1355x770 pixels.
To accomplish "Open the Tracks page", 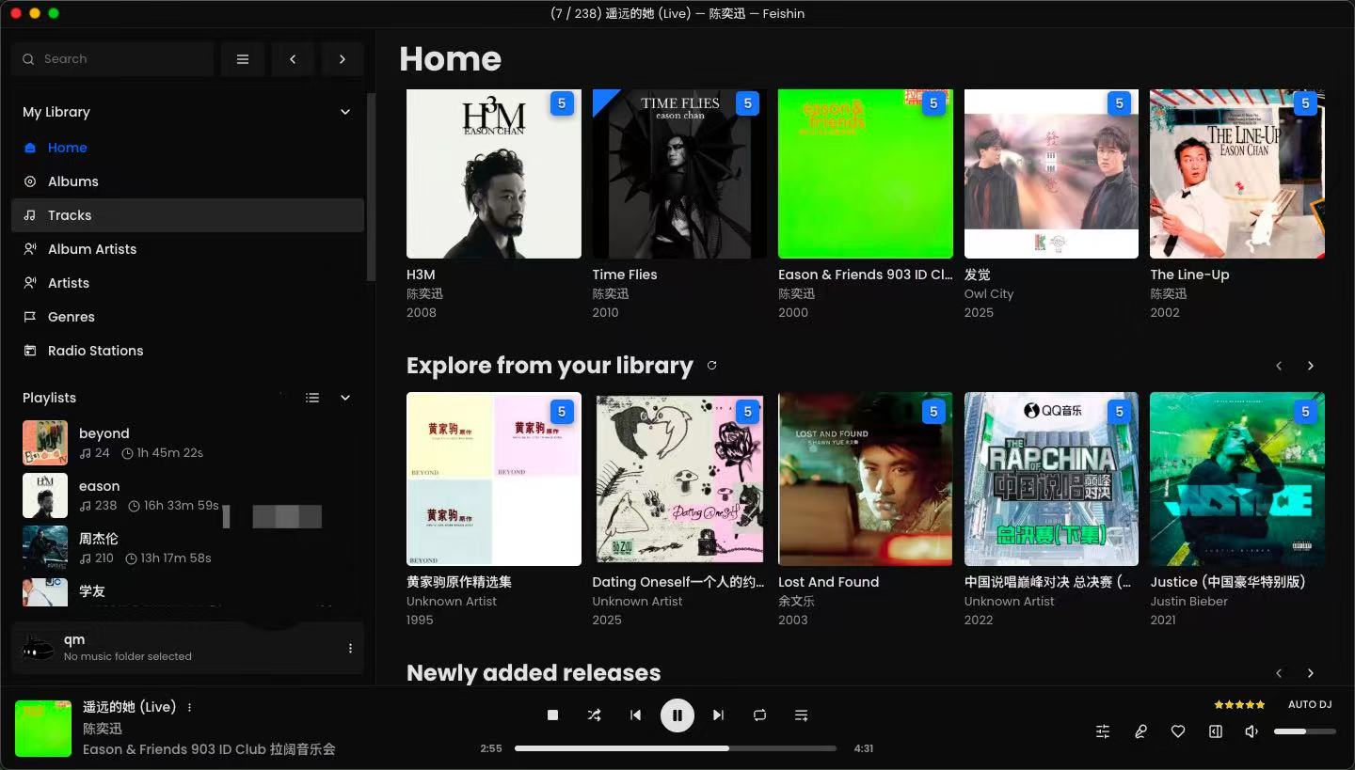I will [x=188, y=215].
